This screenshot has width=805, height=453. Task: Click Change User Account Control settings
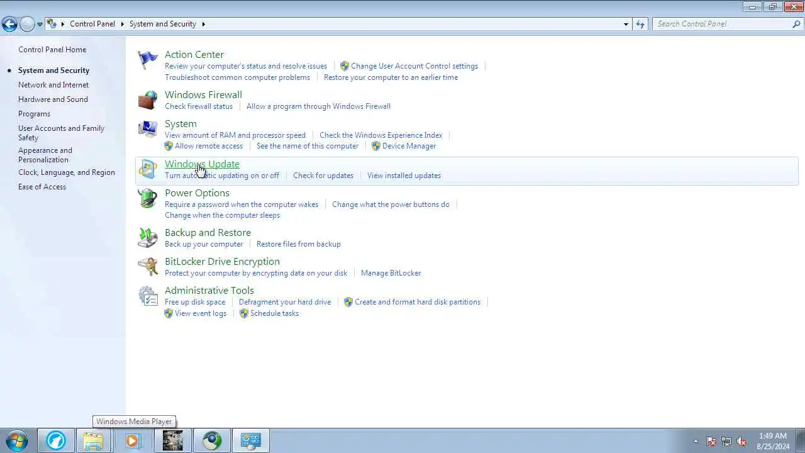[x=414, y=66]
